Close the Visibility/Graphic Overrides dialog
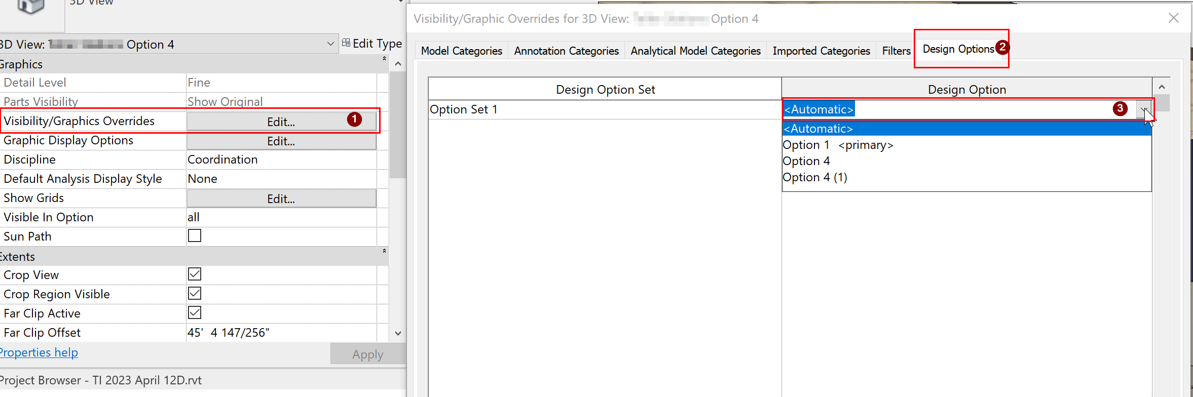 point(1173,18)
